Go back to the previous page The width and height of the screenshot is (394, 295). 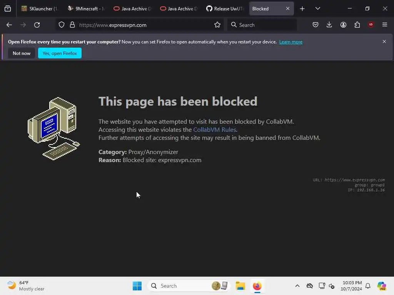point(9,25)
